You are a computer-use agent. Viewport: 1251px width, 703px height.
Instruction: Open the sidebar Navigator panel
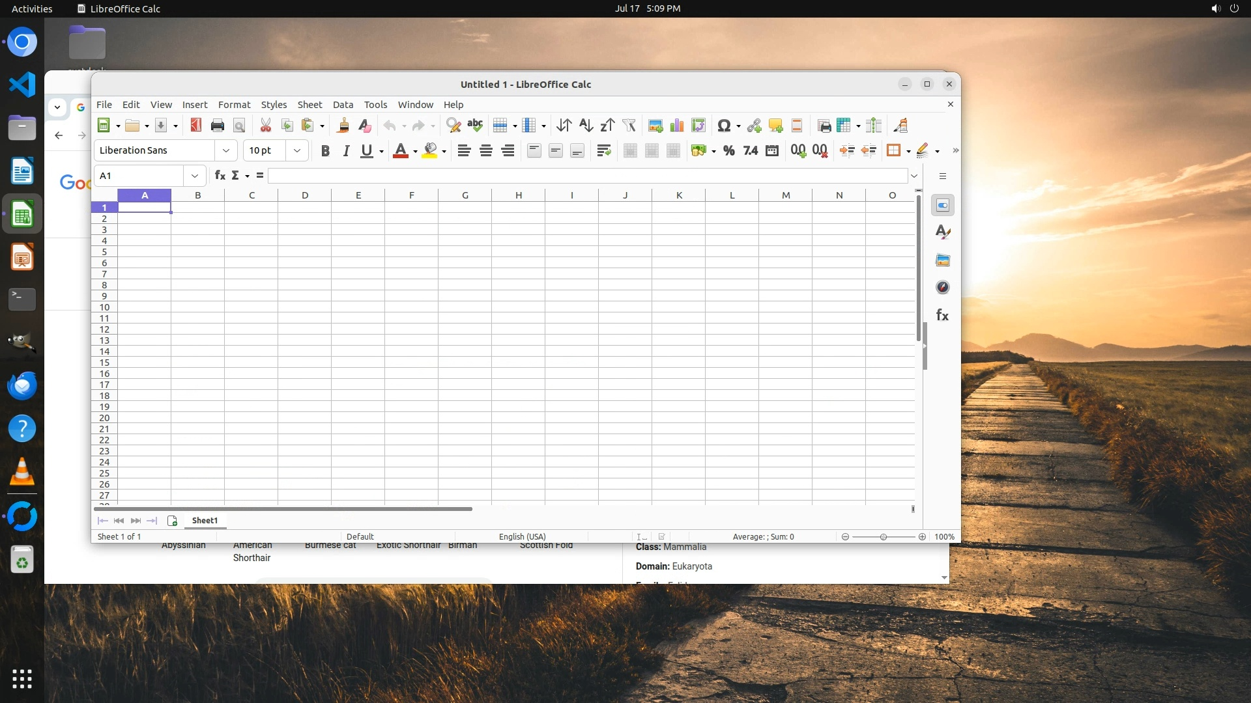point(942,288)
